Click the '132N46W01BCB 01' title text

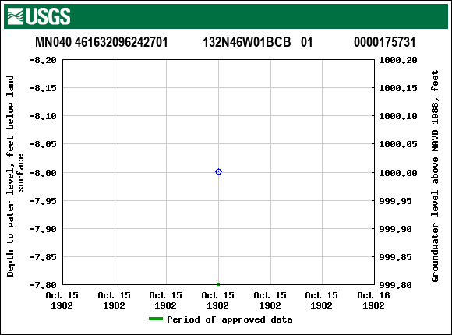pyautogui.click(x=258, y=42)
